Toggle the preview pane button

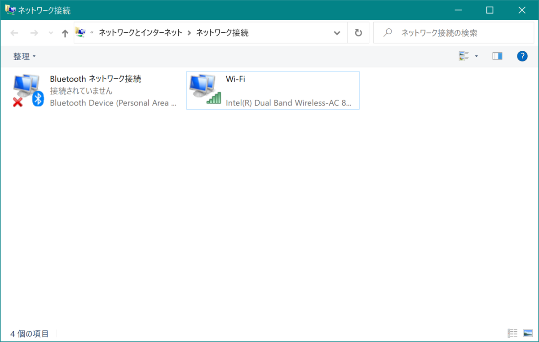(497, 56)
